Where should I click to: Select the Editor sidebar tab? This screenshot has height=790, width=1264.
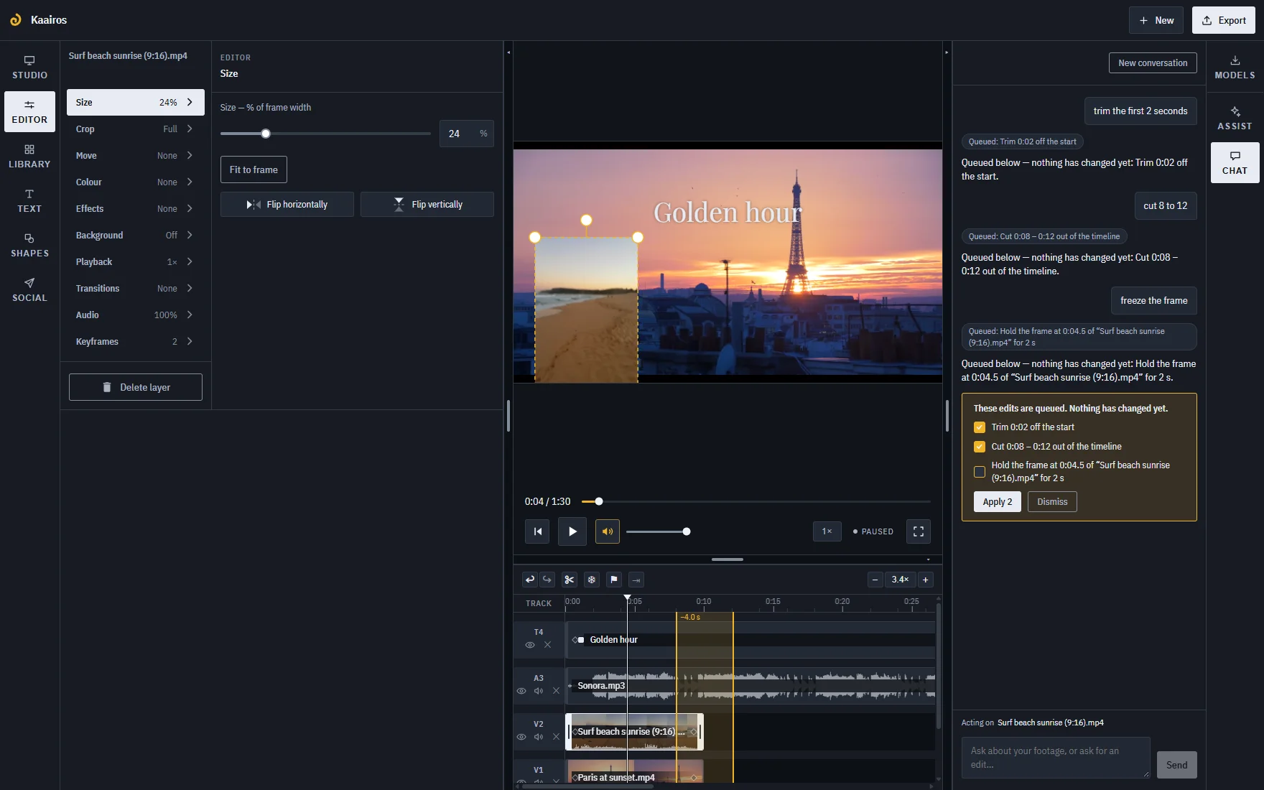[29, 112]
